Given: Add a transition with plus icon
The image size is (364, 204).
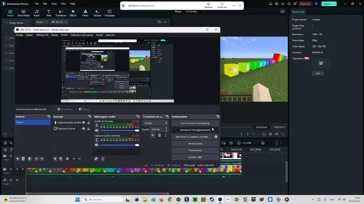Looking at the screenshot, I should pos(152,135).
